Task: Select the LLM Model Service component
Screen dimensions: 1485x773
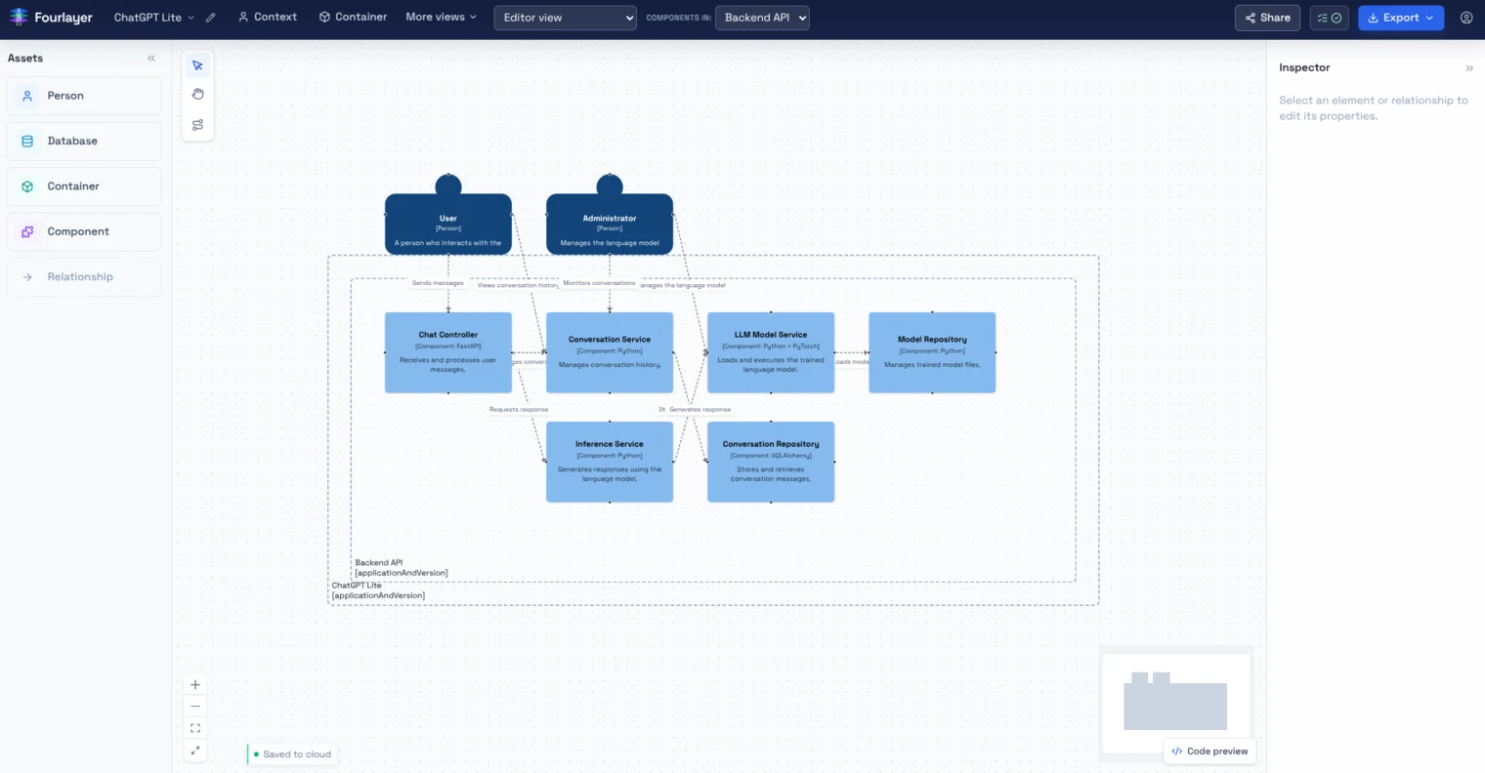Action: coord(771,352)
